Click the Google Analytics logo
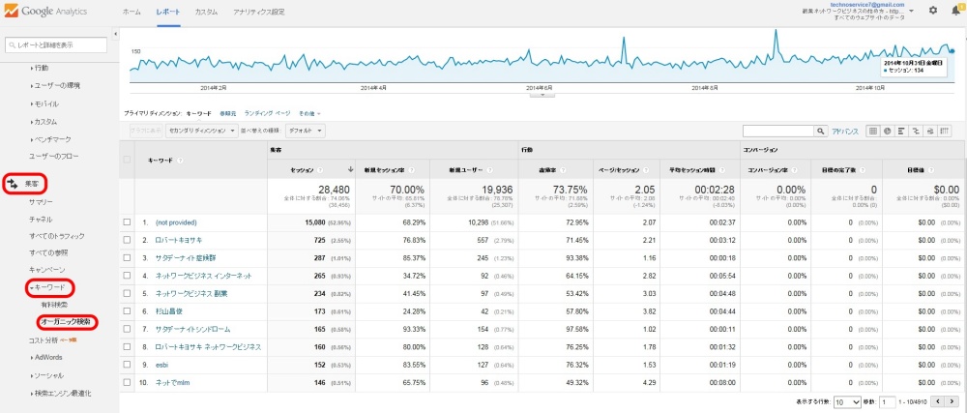 tap(45, 12)
